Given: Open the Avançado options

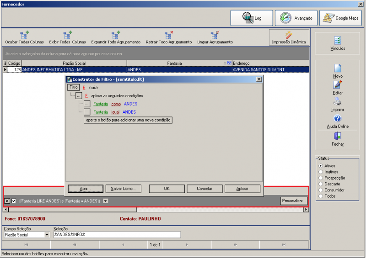Looking at the screenshot, I should 296,18.
